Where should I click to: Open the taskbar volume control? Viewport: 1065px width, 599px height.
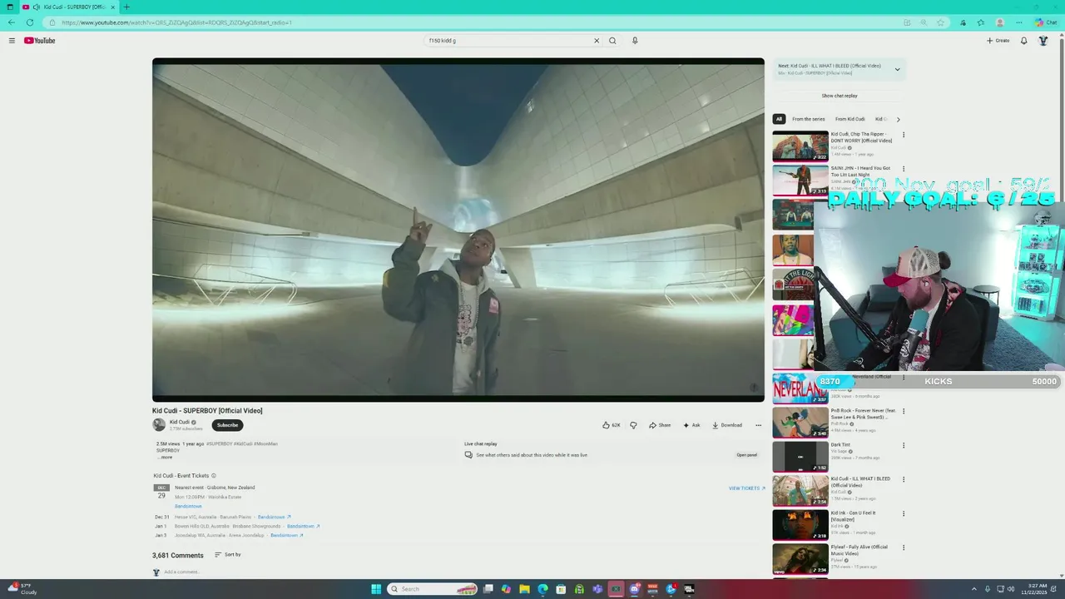(x=1011, y=589)
